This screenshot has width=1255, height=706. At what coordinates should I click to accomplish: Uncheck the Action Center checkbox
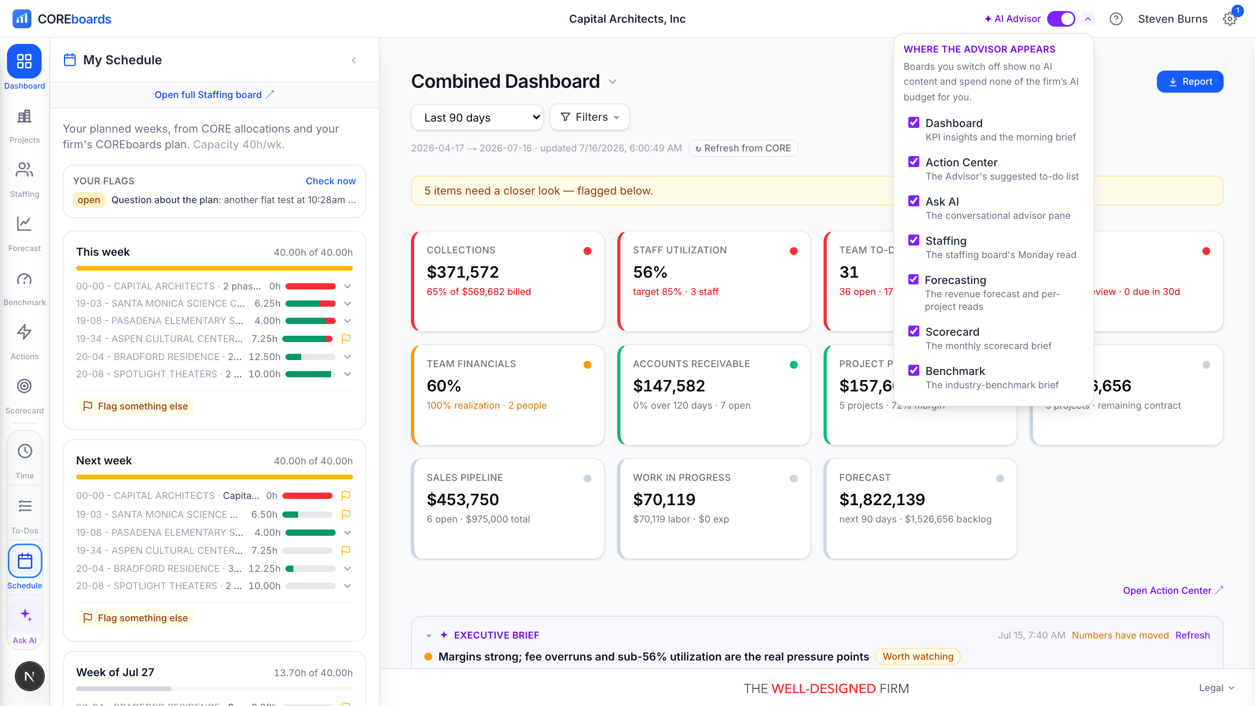click(x=913, y=162)
